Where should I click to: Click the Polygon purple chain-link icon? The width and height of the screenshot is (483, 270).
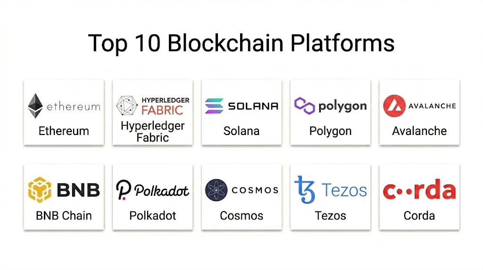point(304,106)
